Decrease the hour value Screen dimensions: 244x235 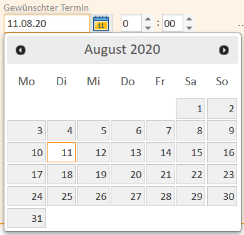(x=148, y=28)
